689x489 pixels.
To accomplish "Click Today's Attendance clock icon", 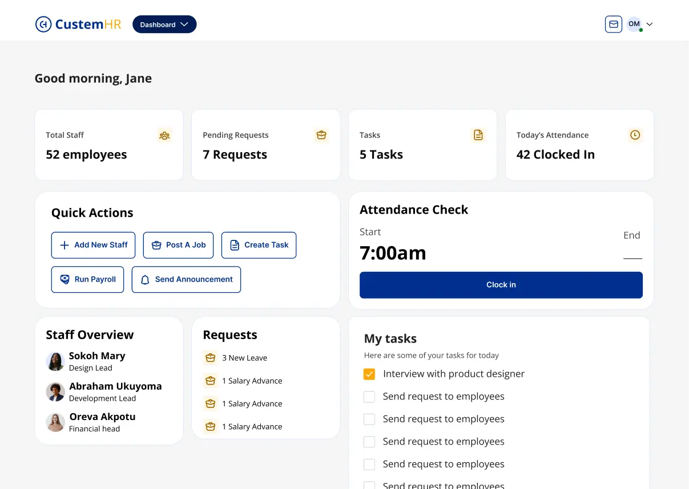I will [x=635, y=135].
